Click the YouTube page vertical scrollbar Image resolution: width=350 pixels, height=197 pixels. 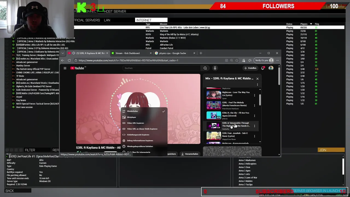[x=279, y=76]
